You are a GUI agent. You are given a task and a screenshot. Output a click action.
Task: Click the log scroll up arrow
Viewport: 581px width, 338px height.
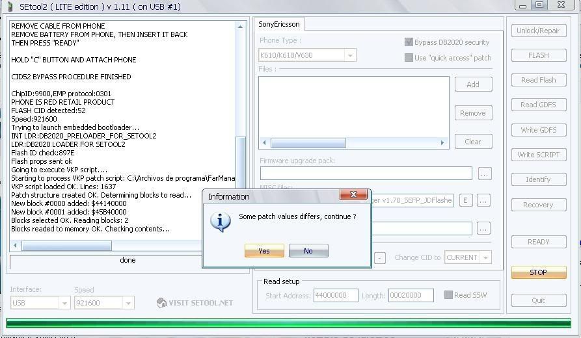(241, 27)
